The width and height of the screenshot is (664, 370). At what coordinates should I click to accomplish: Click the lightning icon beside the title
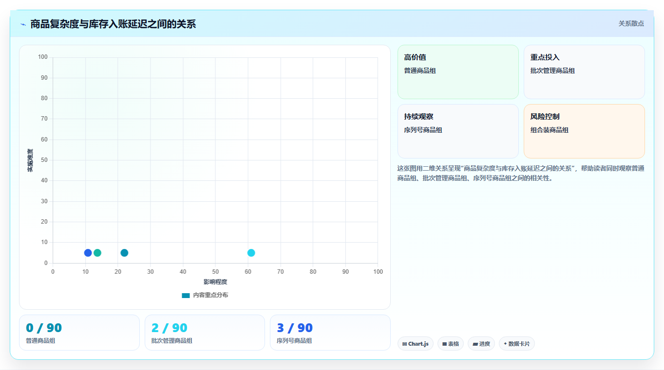coord(23,24)
